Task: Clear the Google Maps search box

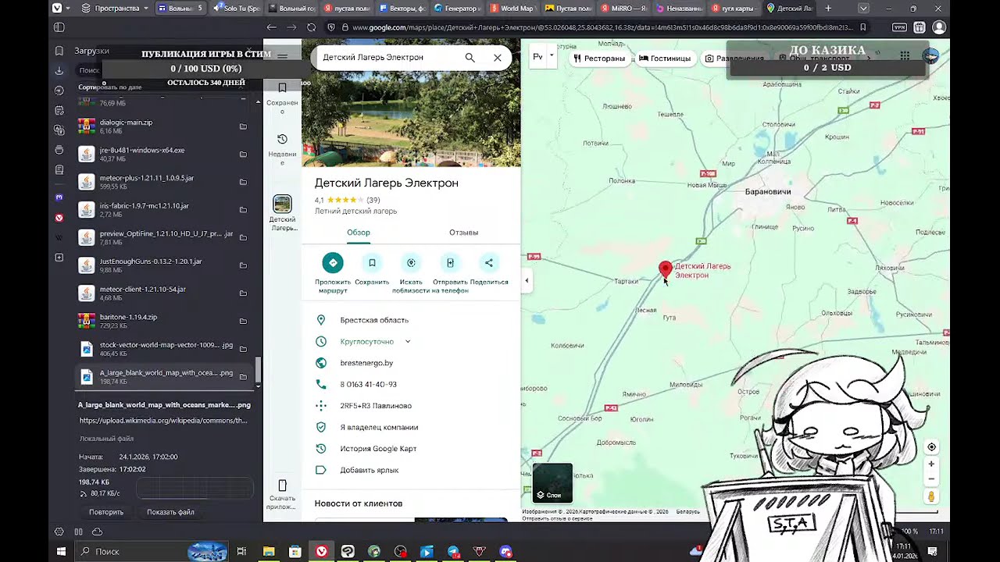Action: [x=497, y=57]
